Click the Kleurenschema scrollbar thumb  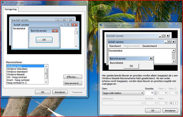point(46,73)
